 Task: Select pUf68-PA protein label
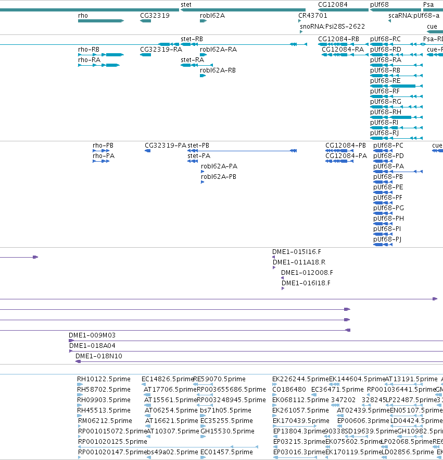[x=388, y=166]
